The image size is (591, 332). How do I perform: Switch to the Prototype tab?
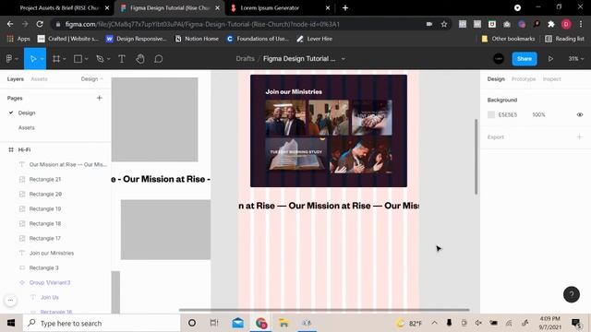pyautogui.click(x=524, y=79)
